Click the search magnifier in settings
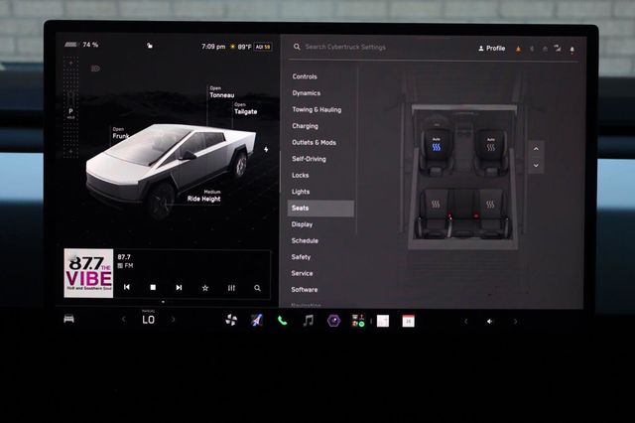This screenshot has height=423, width=635. [297, 47]
